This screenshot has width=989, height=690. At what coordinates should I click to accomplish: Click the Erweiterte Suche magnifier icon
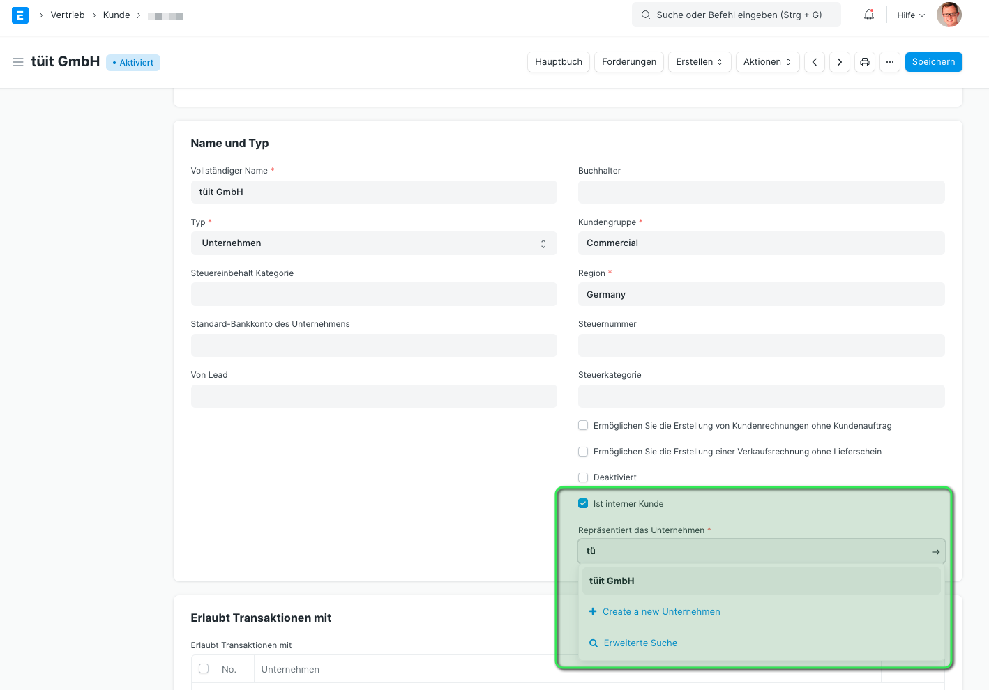click(x=594, y=643)
